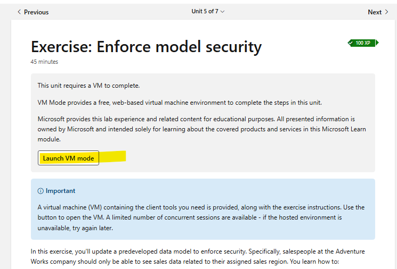Viewport: 397px width, 269px height.
Task: Click the Important info icon
Action: [x=40, y=191]
